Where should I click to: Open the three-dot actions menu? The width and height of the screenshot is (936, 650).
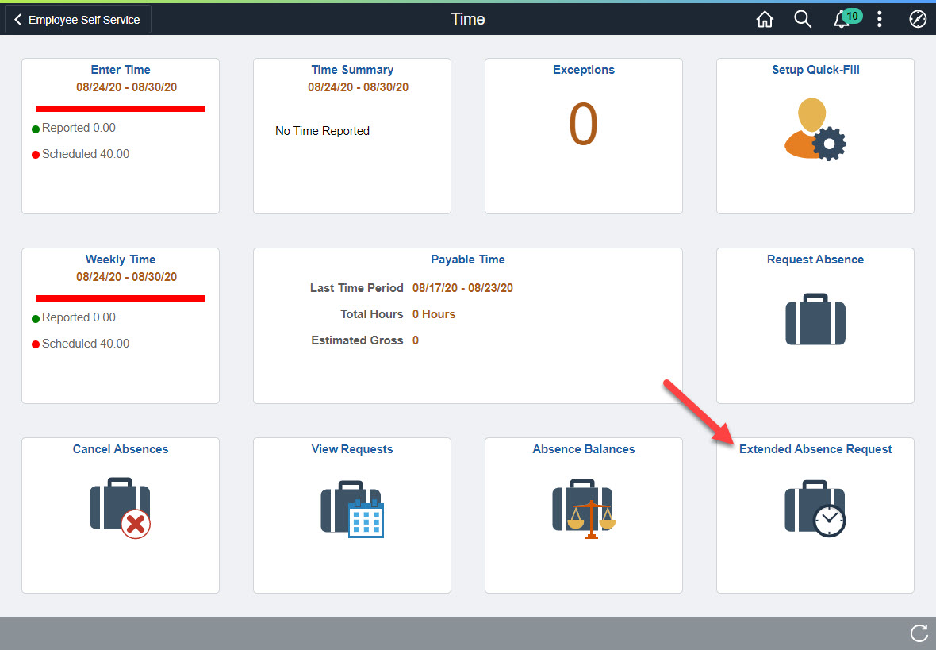click(880, 20)
